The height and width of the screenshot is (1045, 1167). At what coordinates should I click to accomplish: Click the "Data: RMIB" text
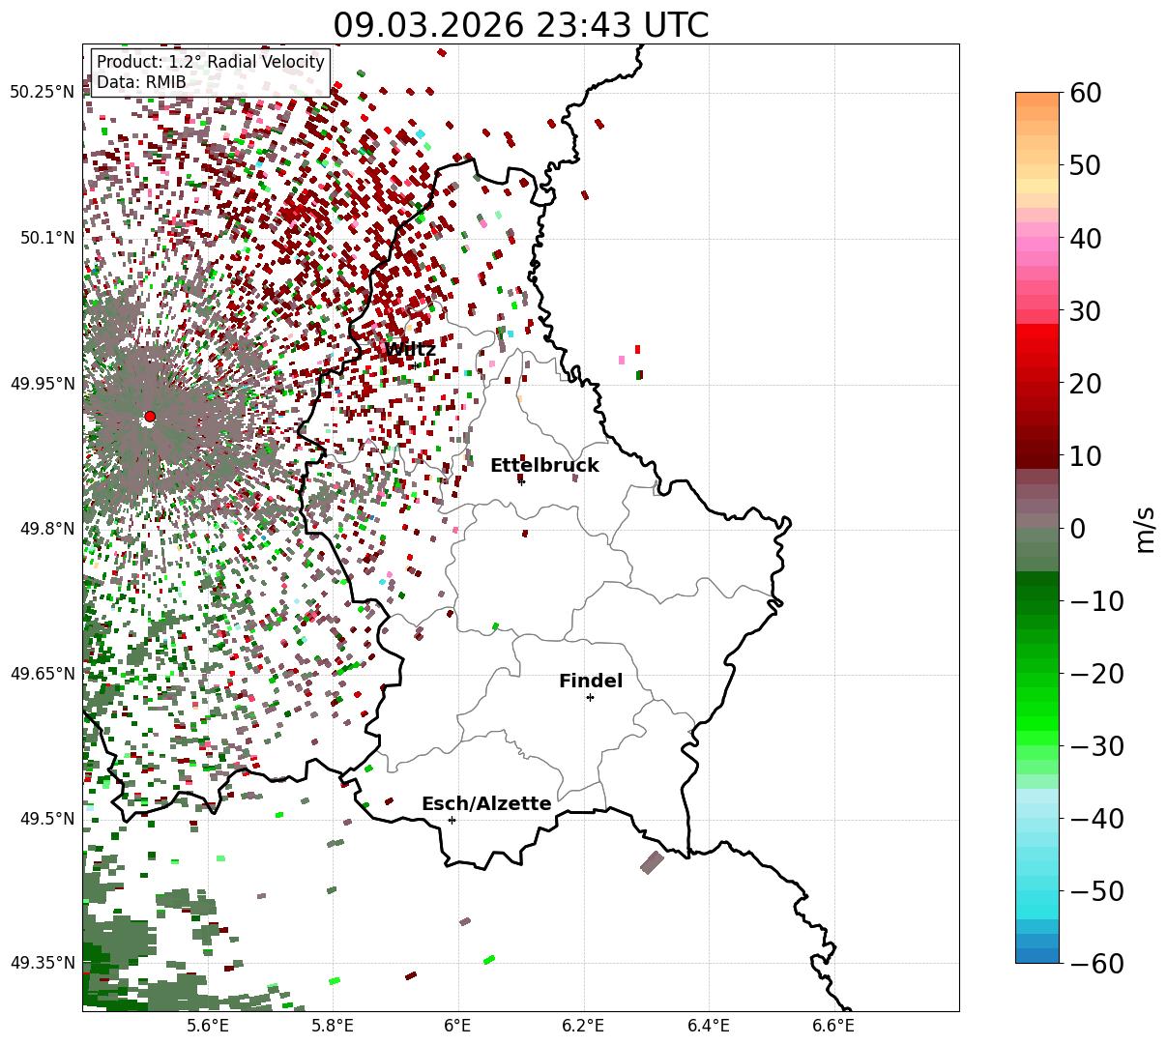tap(141, 82)
